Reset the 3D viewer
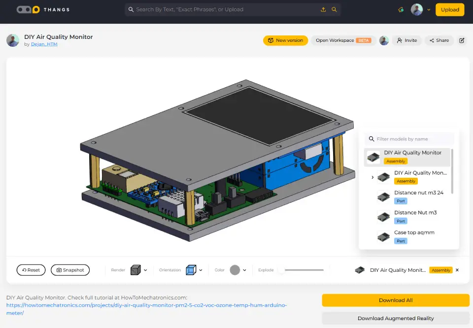This screenshot has height=328, width=473. point(31,270)
